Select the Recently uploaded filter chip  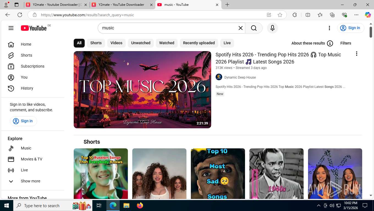[x=199, y=43]
